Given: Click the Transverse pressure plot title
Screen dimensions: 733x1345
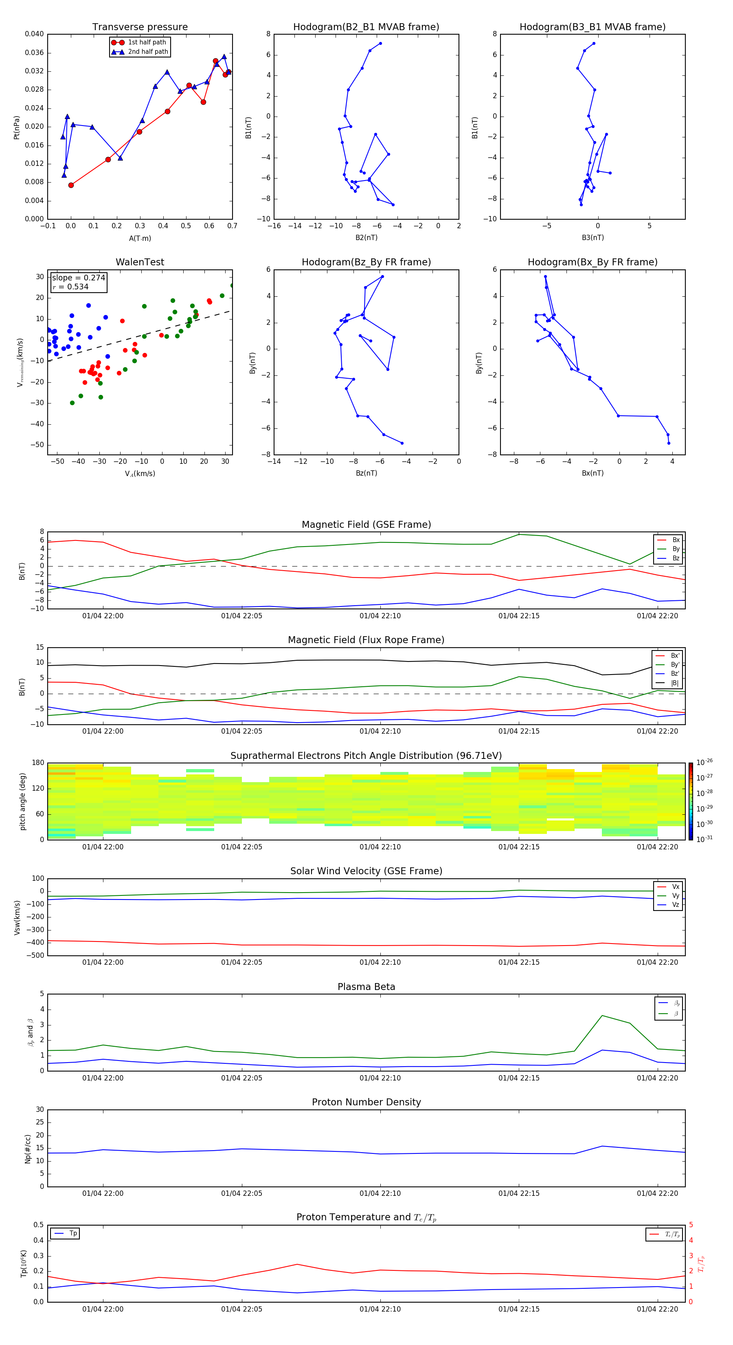Looking at the screenshot, I should (140, 27).
